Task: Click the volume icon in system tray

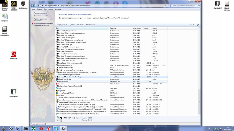Action: [221, 129]
